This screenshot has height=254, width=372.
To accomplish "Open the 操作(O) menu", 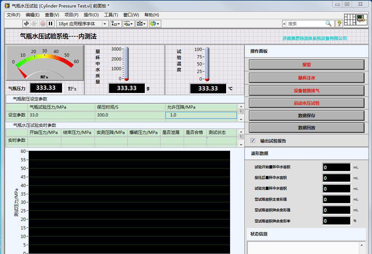I will [x=91, y=15].
